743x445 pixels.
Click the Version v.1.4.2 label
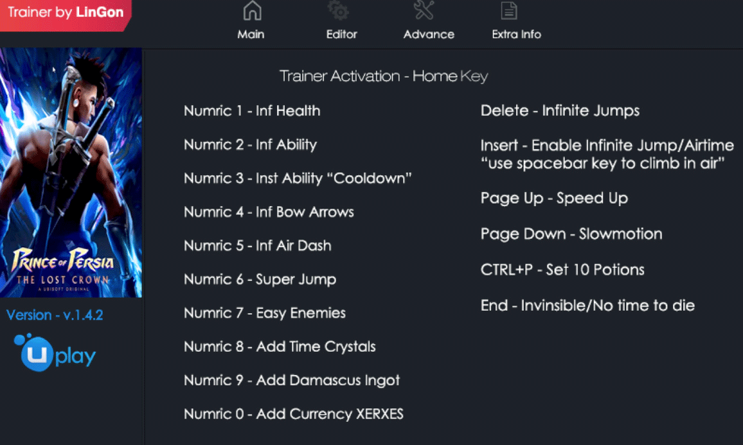(55, 315)
